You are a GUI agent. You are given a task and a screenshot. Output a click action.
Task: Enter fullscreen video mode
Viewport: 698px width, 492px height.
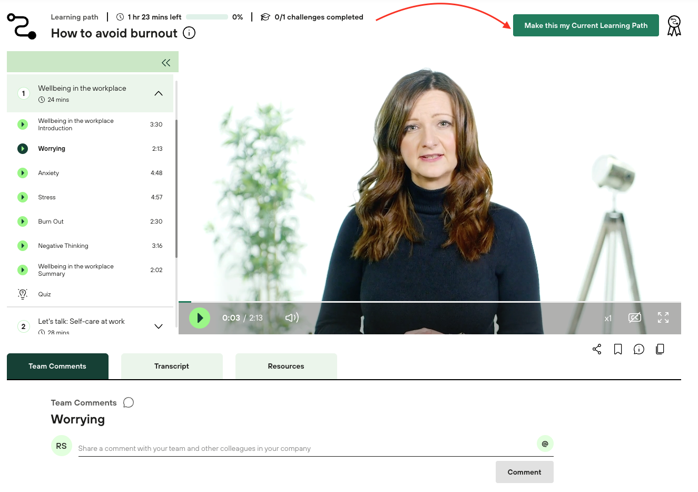pyautogui.click(x=663, y=317)
